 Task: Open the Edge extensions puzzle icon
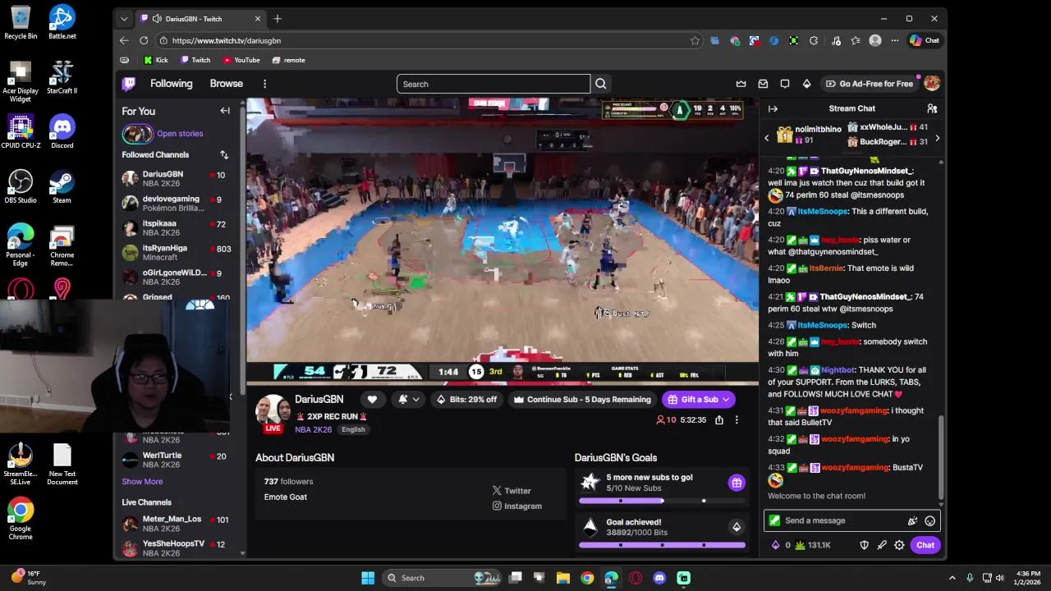coord(814,40)
